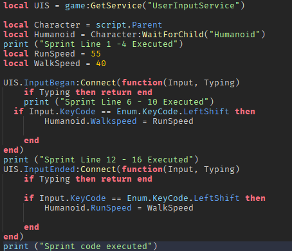Viewport: 292px width, 251px height.
Task: Click the Character variable declaration name
Action: click(57, 25)
